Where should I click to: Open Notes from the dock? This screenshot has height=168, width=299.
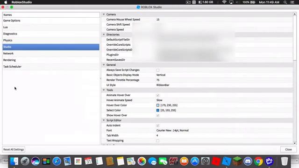point(121,161)
